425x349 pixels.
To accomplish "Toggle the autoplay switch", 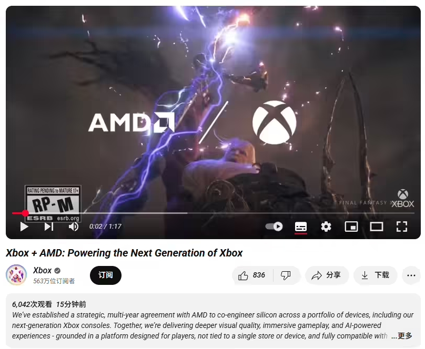I will 274,227.
